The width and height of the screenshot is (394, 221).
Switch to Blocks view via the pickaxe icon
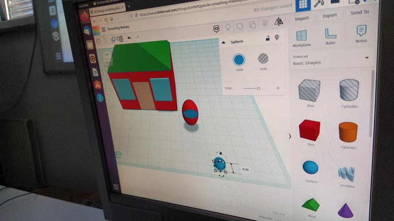319,4
